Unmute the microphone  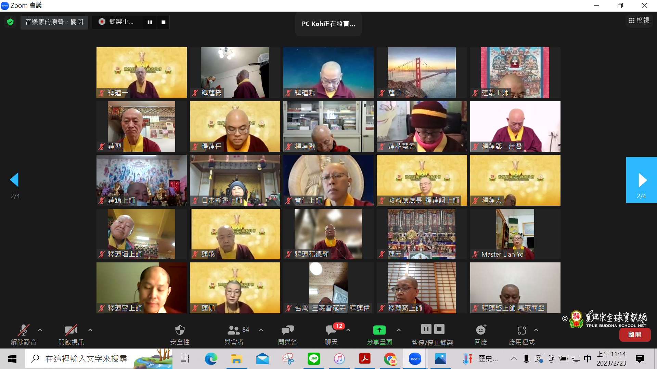click(x=23, y=330)
